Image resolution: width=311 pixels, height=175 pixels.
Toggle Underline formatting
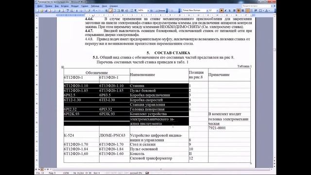click(x=229, y=11)
